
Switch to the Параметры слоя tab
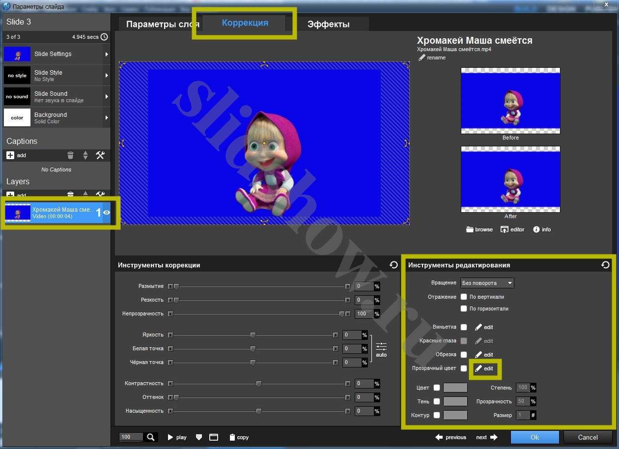163,25
